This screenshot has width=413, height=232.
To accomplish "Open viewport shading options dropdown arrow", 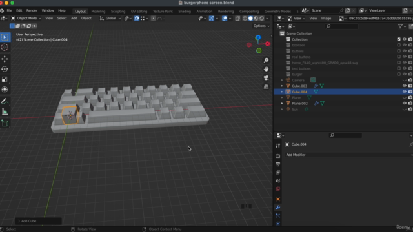I will click(267, 19).
